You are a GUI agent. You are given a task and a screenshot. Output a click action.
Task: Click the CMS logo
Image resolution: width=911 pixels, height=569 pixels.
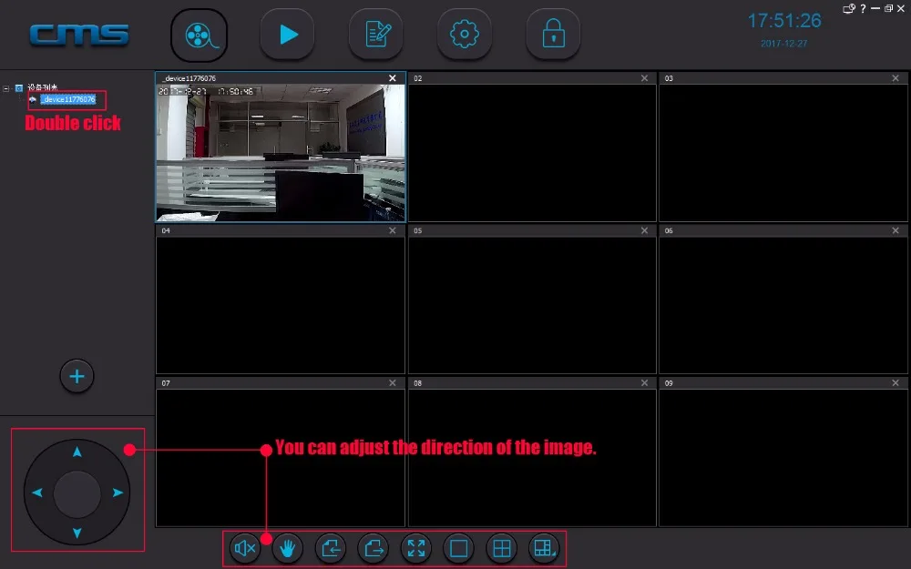[x=79, y=35]
